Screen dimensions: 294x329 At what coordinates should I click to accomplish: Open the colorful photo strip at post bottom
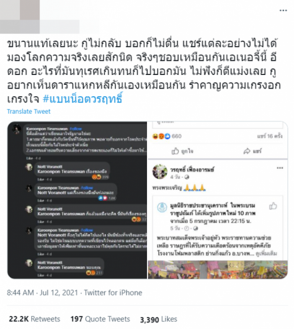[218, 270]
